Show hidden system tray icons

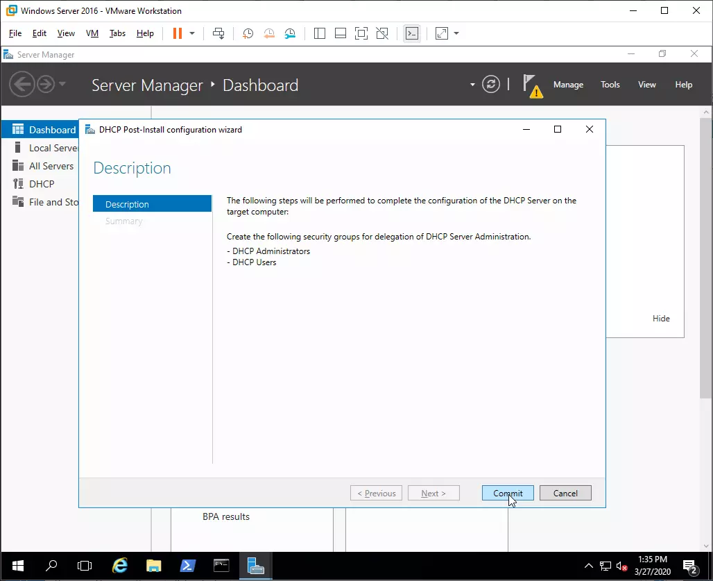pos(588,566)
